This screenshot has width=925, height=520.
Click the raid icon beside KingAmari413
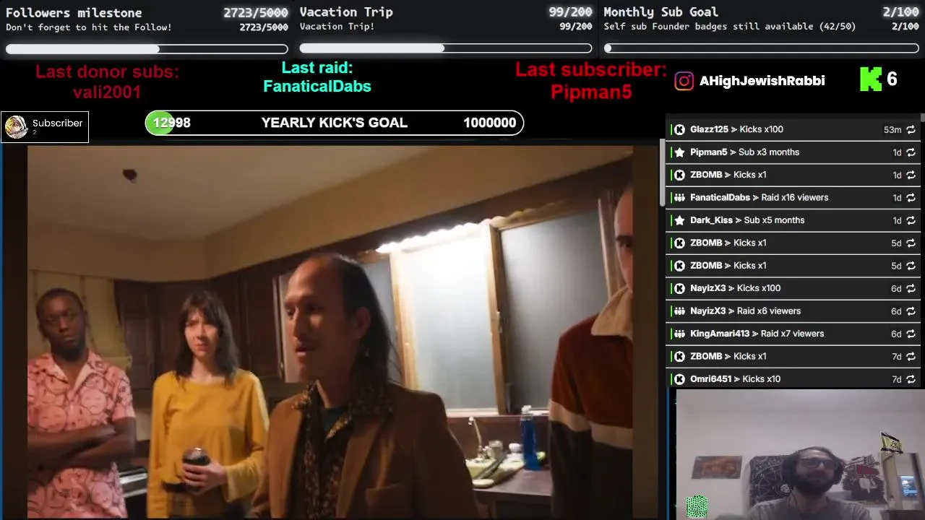[x=679, y=334]
